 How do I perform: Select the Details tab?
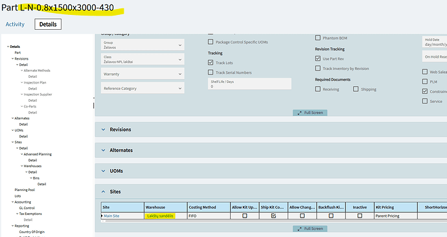click(x=48, y=24)
